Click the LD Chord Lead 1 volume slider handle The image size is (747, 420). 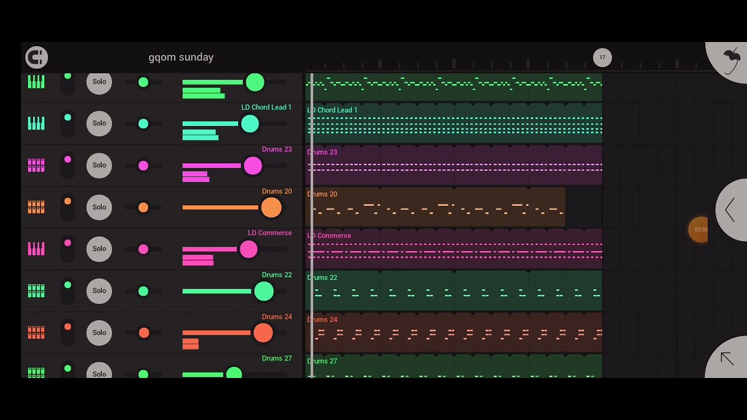point(250,124)
